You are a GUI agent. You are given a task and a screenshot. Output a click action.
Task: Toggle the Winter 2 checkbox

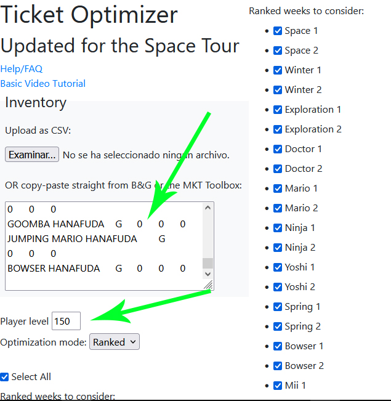tap(278, 90)
